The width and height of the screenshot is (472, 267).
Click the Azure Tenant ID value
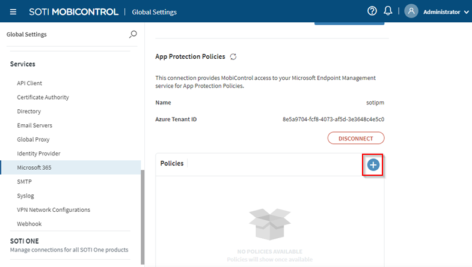(x=333, y=119)
